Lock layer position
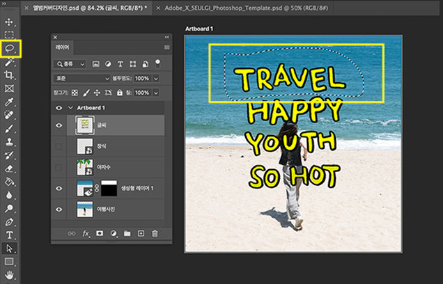This screenshot has height=284, width=443. coord(97,93)
